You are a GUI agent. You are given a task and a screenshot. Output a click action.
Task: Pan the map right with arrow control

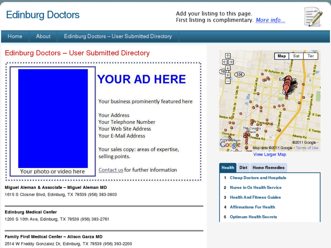click(x=231, y=62)
